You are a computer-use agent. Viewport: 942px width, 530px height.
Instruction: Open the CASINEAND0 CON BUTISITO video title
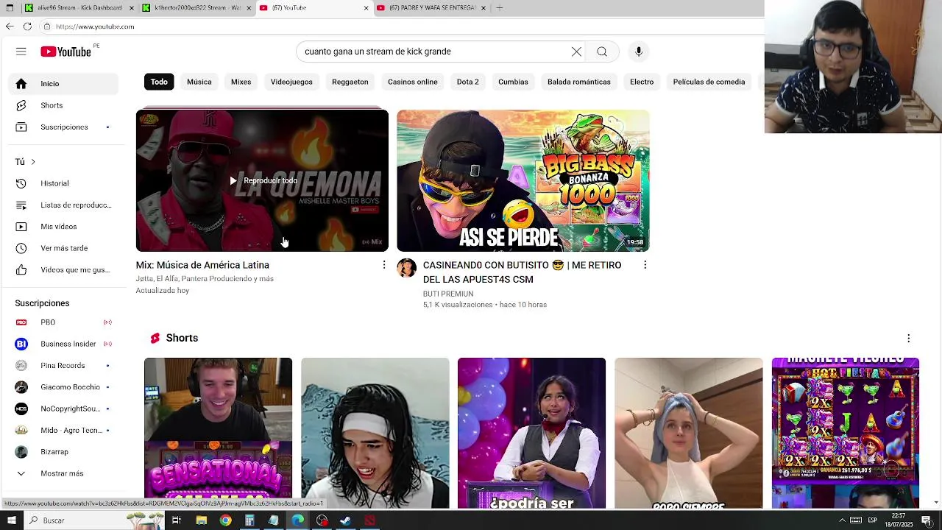522,272
